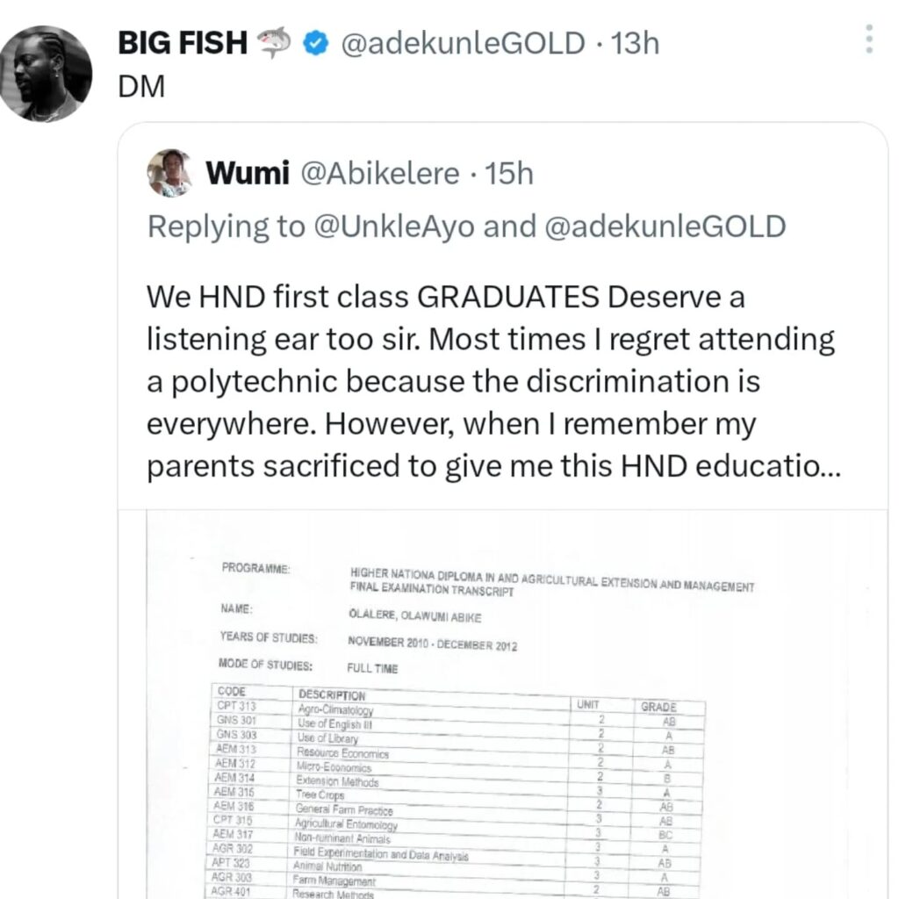Click the blue verified badge icon
This screenshot has width=899, height=899.
tap(315, 43)
